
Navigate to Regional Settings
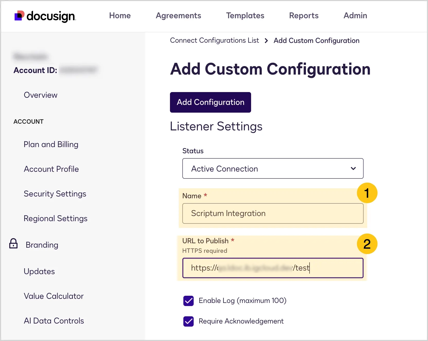[55, 219]
